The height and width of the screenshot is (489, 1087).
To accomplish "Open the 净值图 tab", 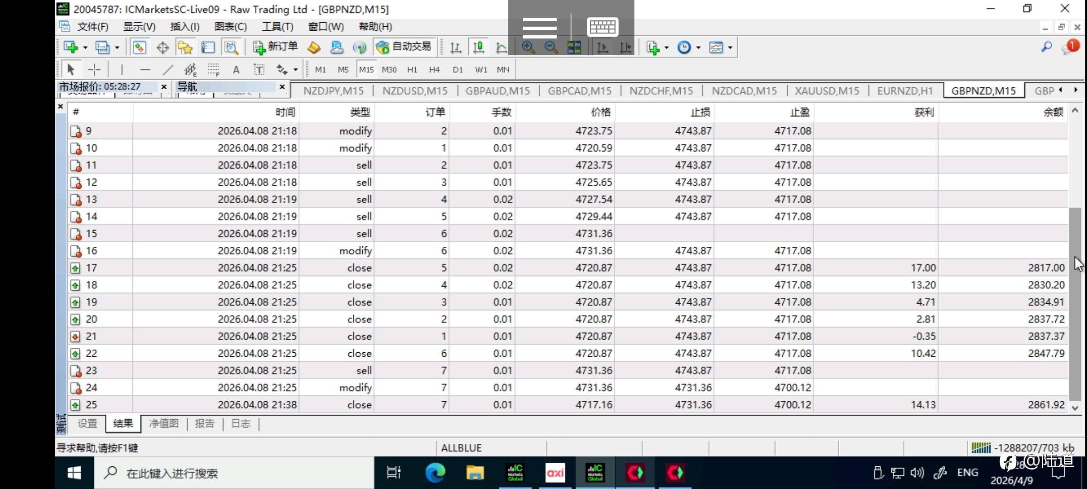I will coord(164,424).
